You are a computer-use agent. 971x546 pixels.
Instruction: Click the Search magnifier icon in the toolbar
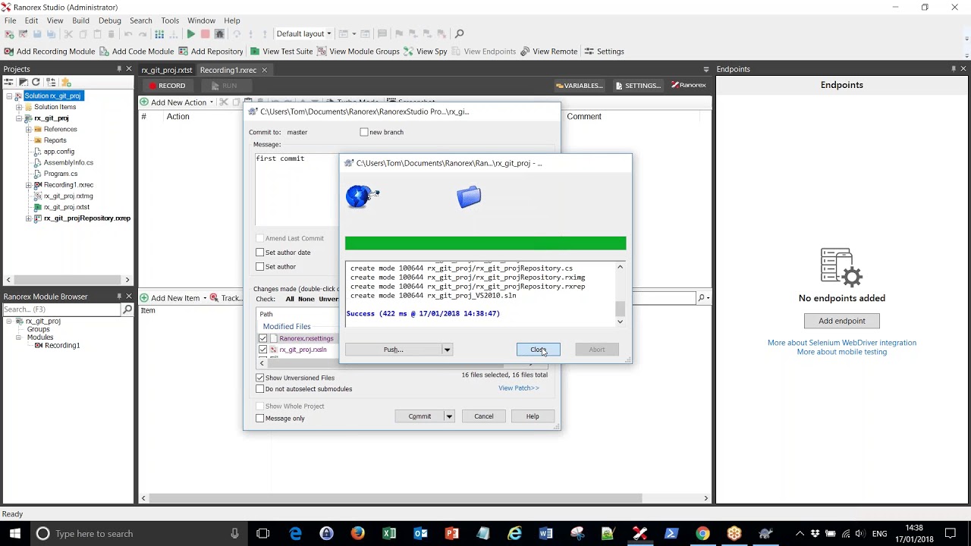click(x=459, y=34)
